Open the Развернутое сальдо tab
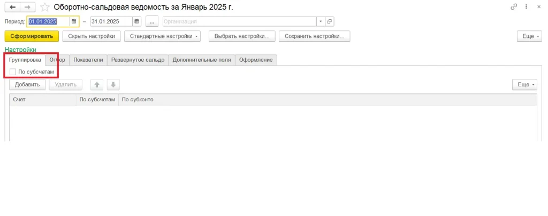548x216 pixels. pyautogui.click(x=138, y=60)
